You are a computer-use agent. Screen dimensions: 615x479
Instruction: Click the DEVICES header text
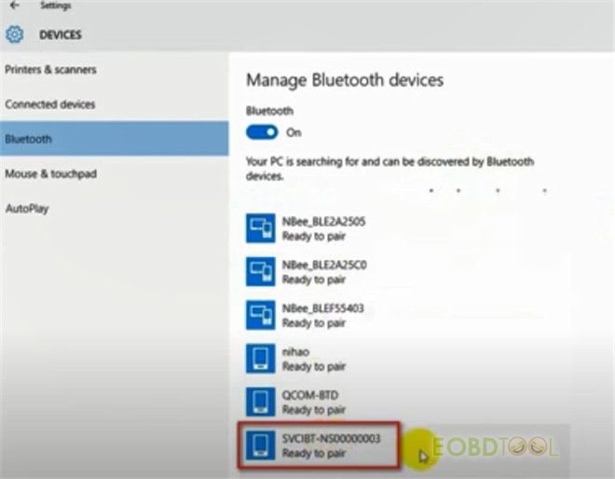pos(60,35)
